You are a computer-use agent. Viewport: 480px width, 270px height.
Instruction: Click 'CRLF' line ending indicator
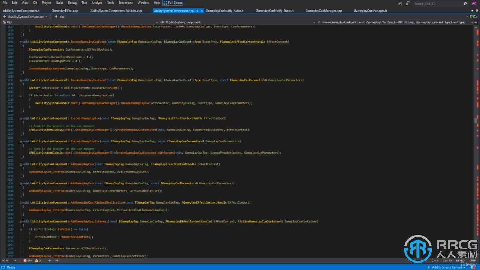[472, 260]
